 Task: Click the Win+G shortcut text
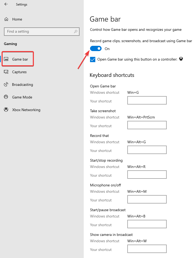[133, 92]
